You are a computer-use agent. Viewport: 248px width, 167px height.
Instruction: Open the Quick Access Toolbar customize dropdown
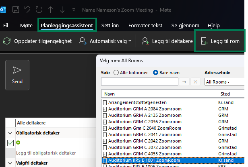(74, 10)
